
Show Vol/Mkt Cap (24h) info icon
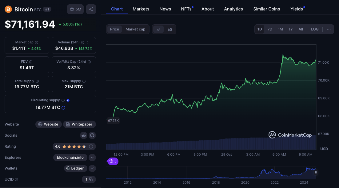click(x=89, y=62)
